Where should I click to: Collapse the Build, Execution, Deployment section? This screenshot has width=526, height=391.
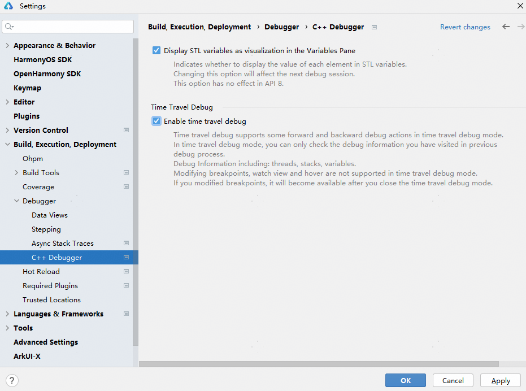pyautogui.click(x=7, y=144)
